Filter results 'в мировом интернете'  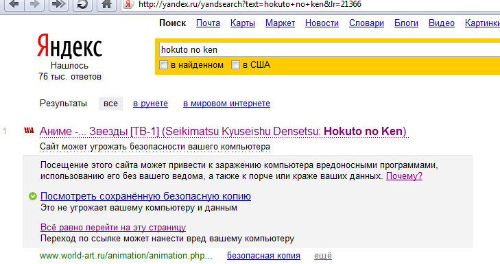click(226, 104)
